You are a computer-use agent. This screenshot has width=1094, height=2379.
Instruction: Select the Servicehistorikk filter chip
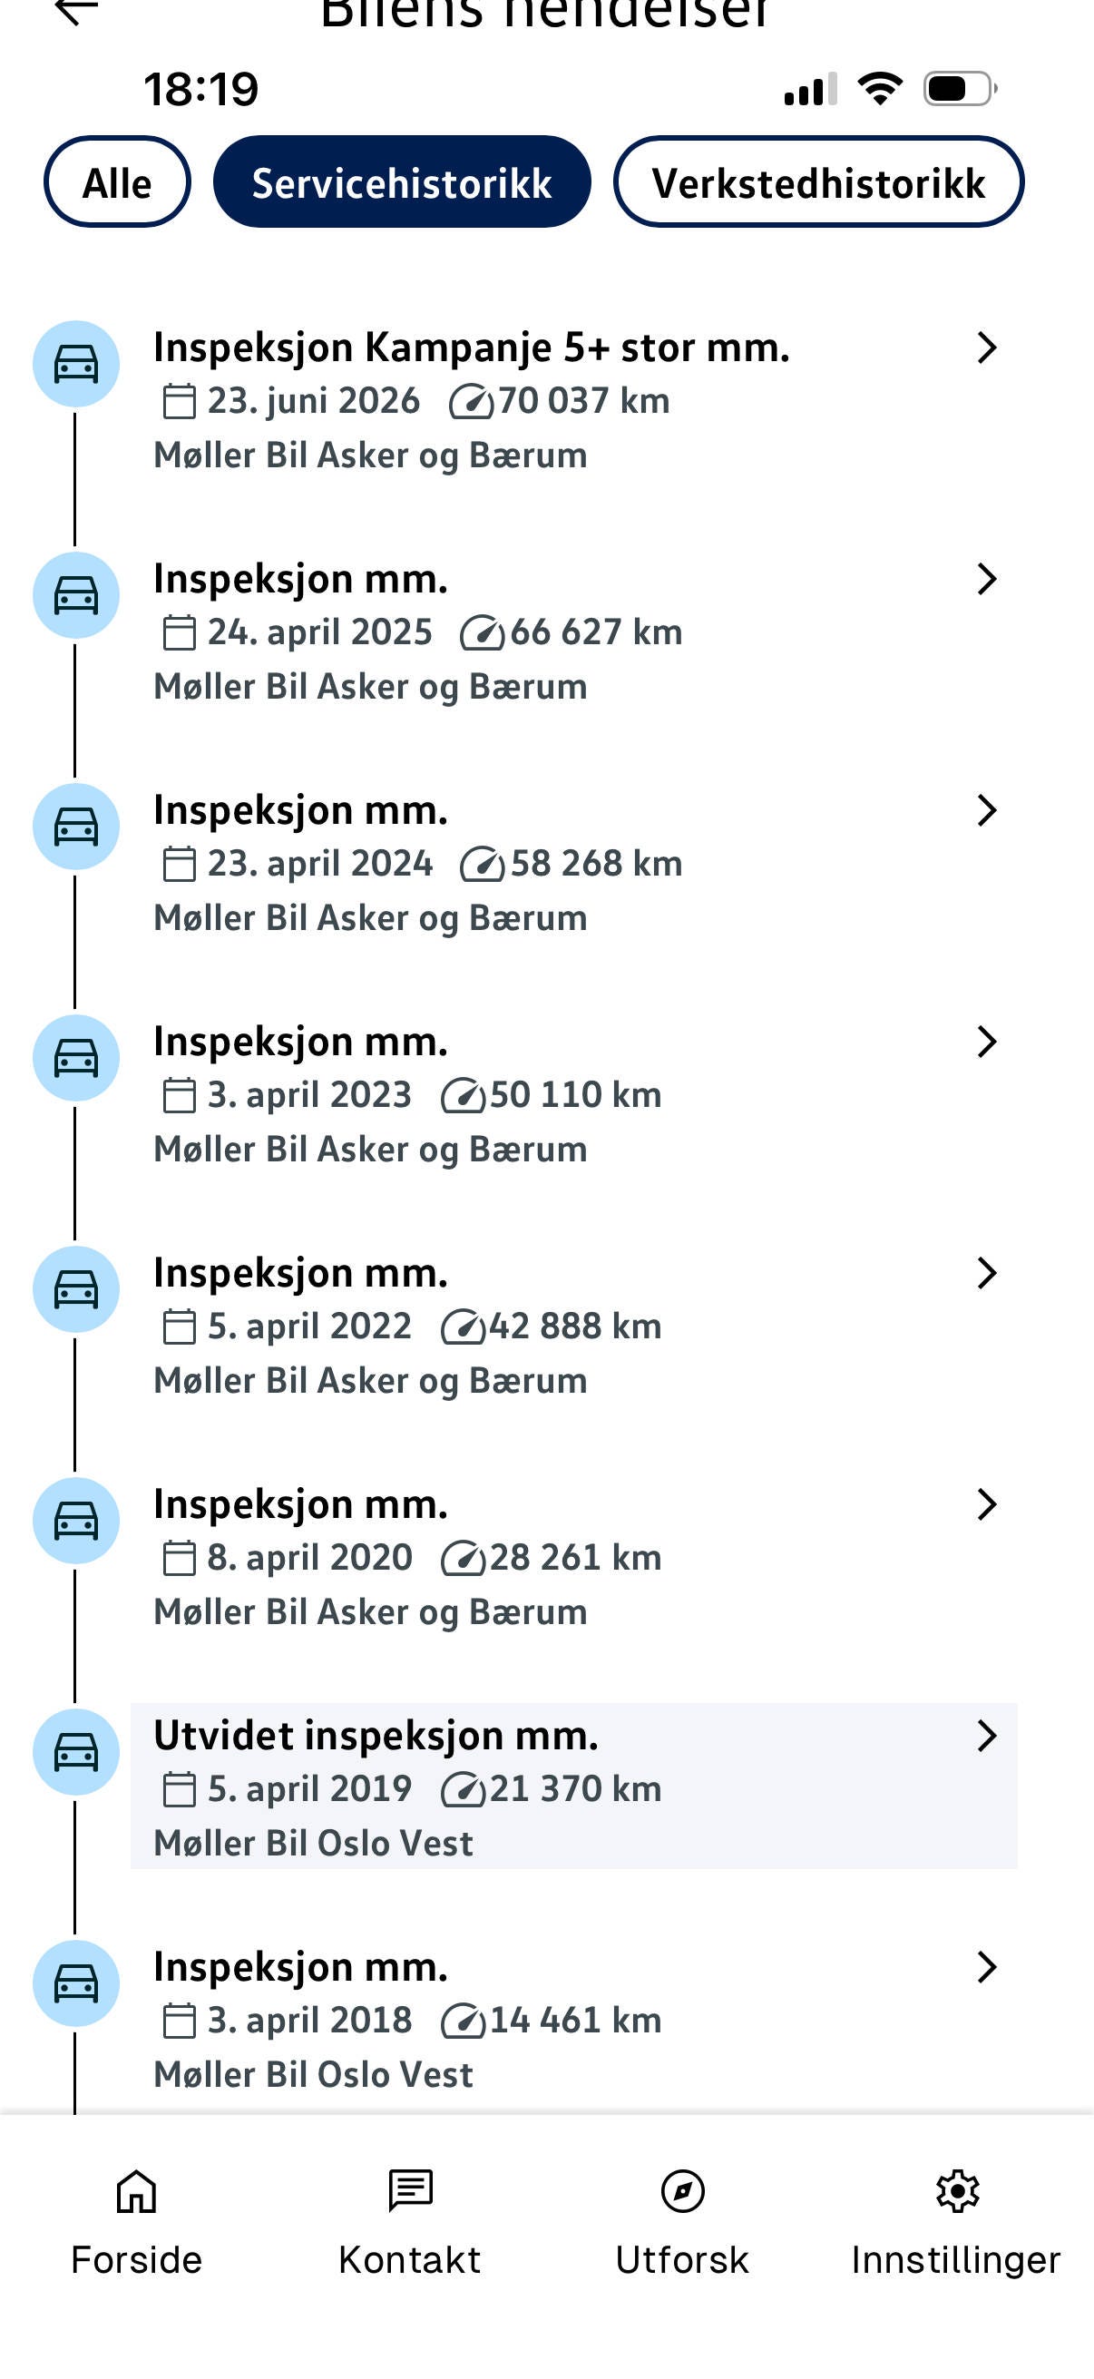point(402,182)
